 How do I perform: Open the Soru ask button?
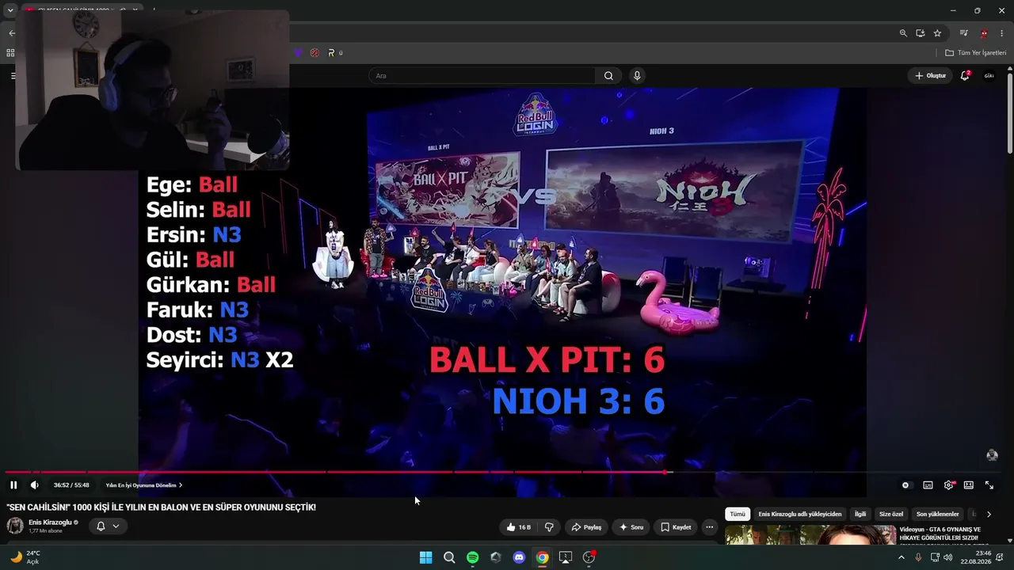631,527
